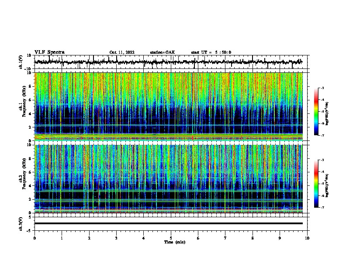Click the "VLF Spectra" plot title
The width and height of the screenshot is (346, 267).
(x=49, y=52)
